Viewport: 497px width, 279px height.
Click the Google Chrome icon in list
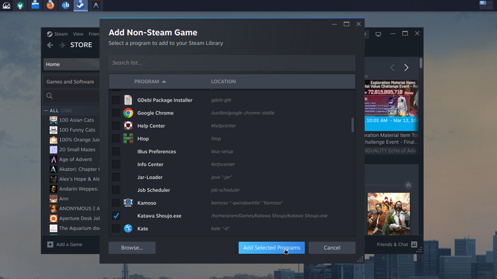coord(128,113)
